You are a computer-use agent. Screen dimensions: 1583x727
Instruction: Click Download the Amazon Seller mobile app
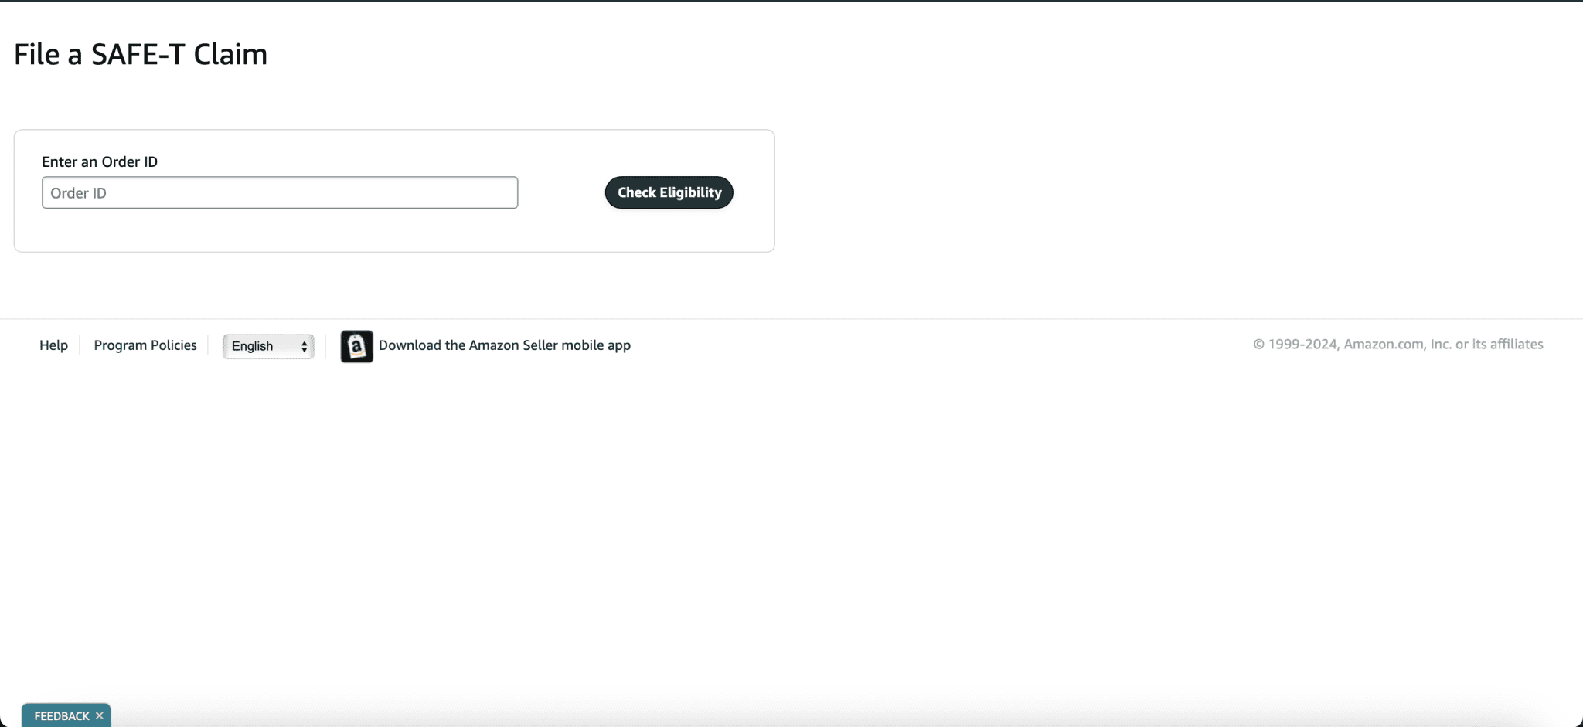pos(505,345)
